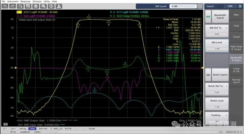Open the Utility menu
244x134 pixels.
(47, 2)
